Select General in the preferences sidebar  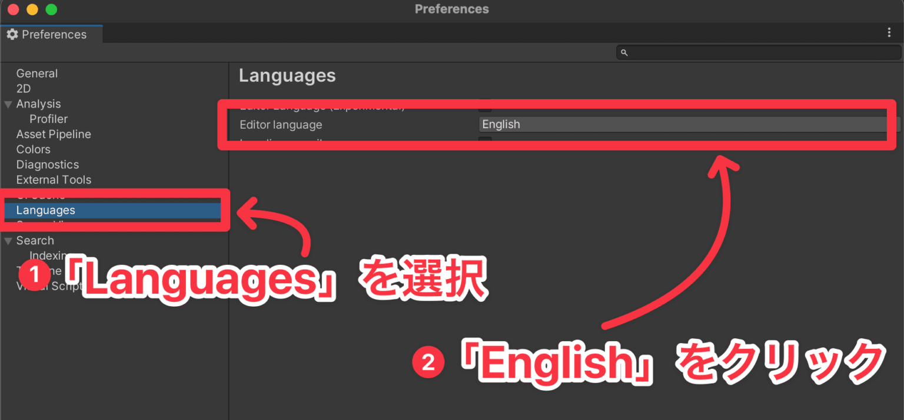click(x=37, y=73)
